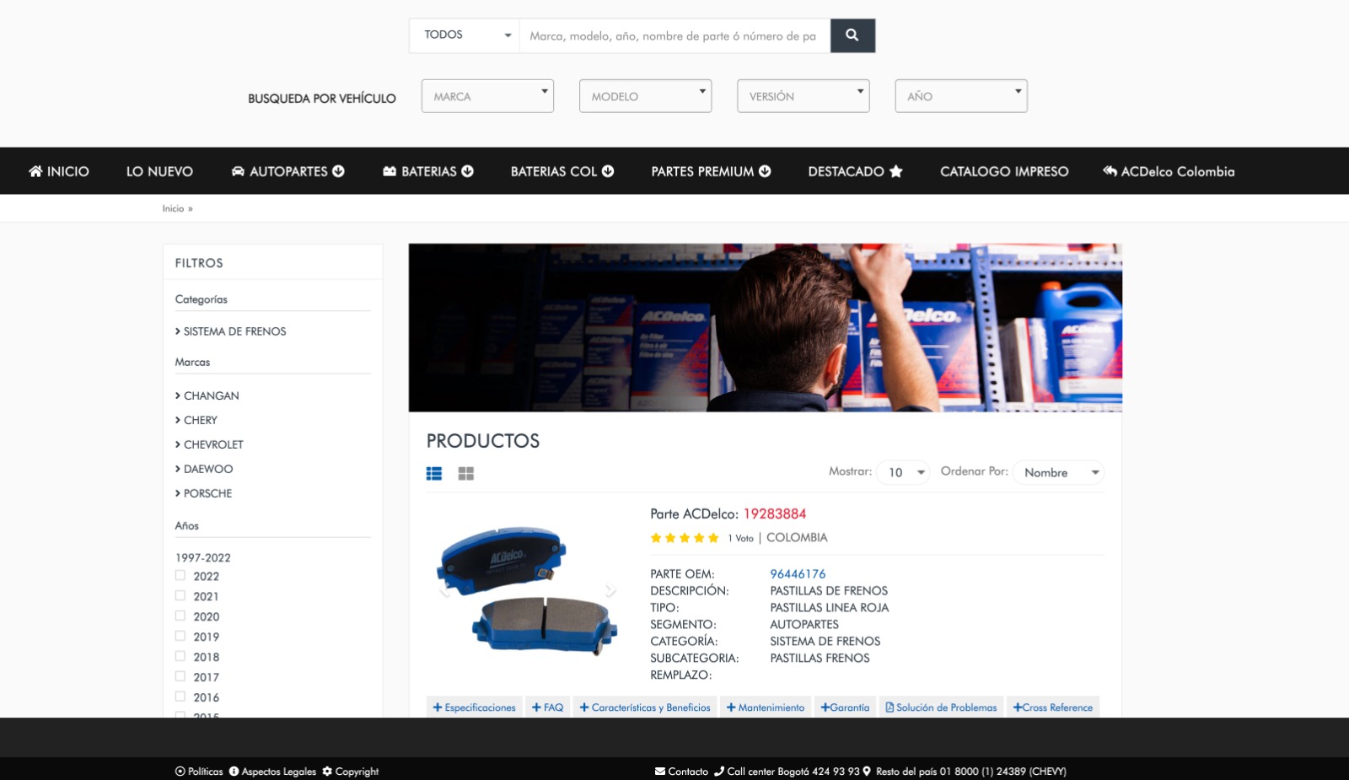The height and width of the screenshot is (780, 1349).
Task: Open the CATALOGO IMPRESO menu item
Action: click(x=1004, y=171)
